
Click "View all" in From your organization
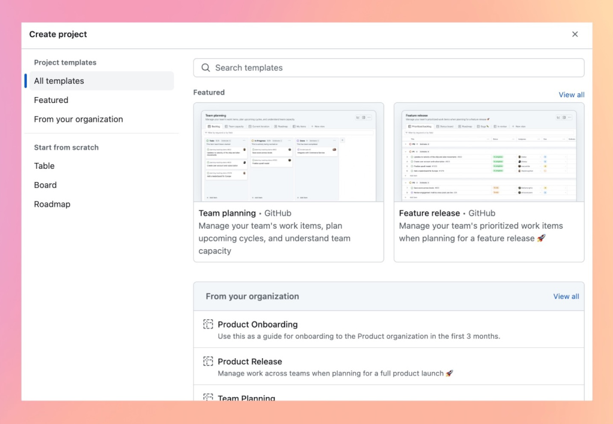(x=566, y=296)
